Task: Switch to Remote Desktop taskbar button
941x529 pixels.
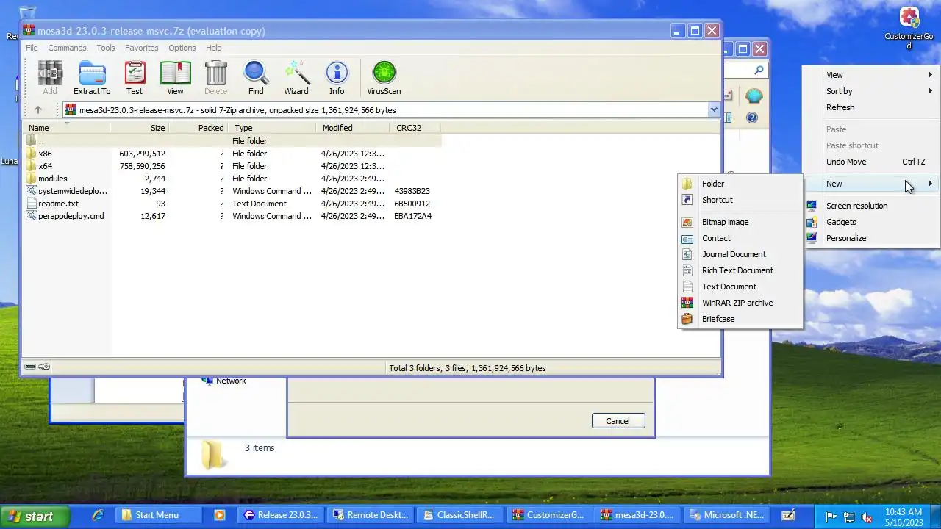Action: pos(371,515)
